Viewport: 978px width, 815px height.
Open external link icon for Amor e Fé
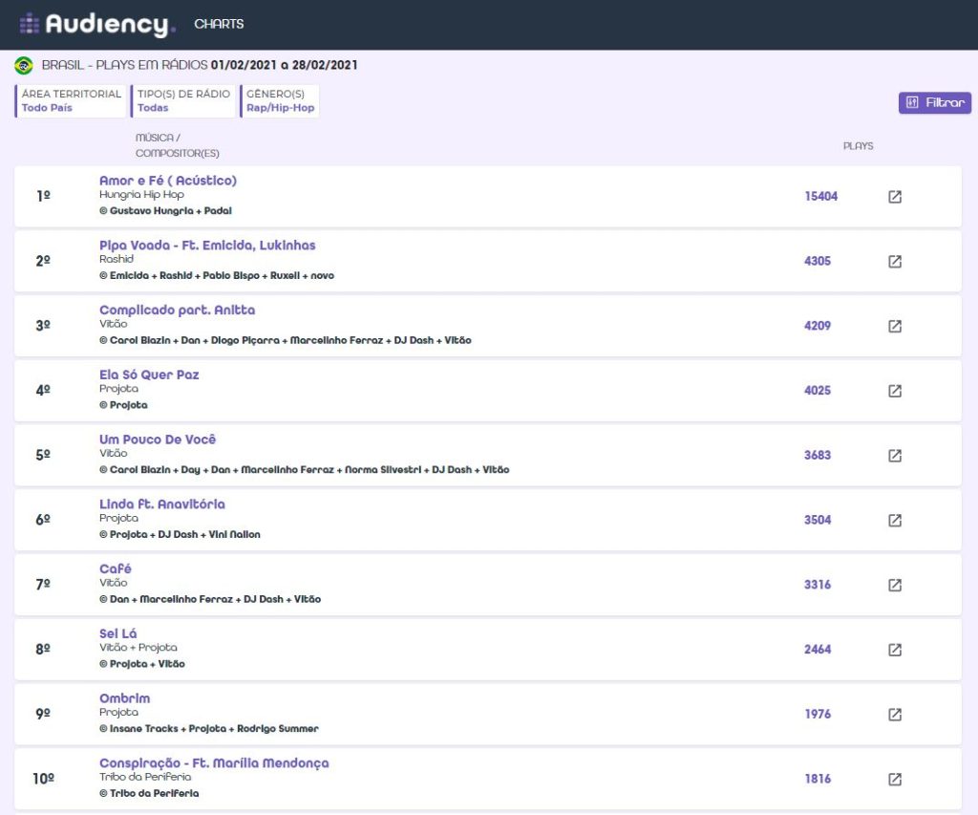pyautogui.click(x=894, y=197)
